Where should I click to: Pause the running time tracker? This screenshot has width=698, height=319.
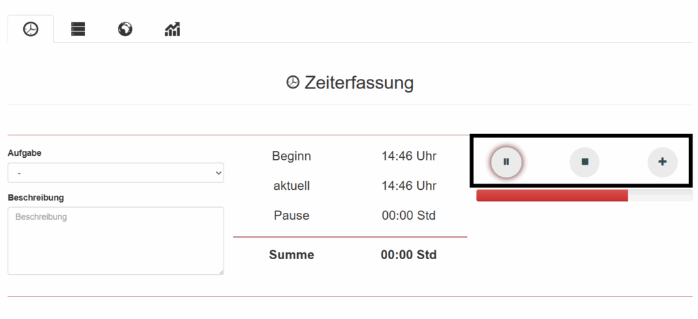[506, 162]
